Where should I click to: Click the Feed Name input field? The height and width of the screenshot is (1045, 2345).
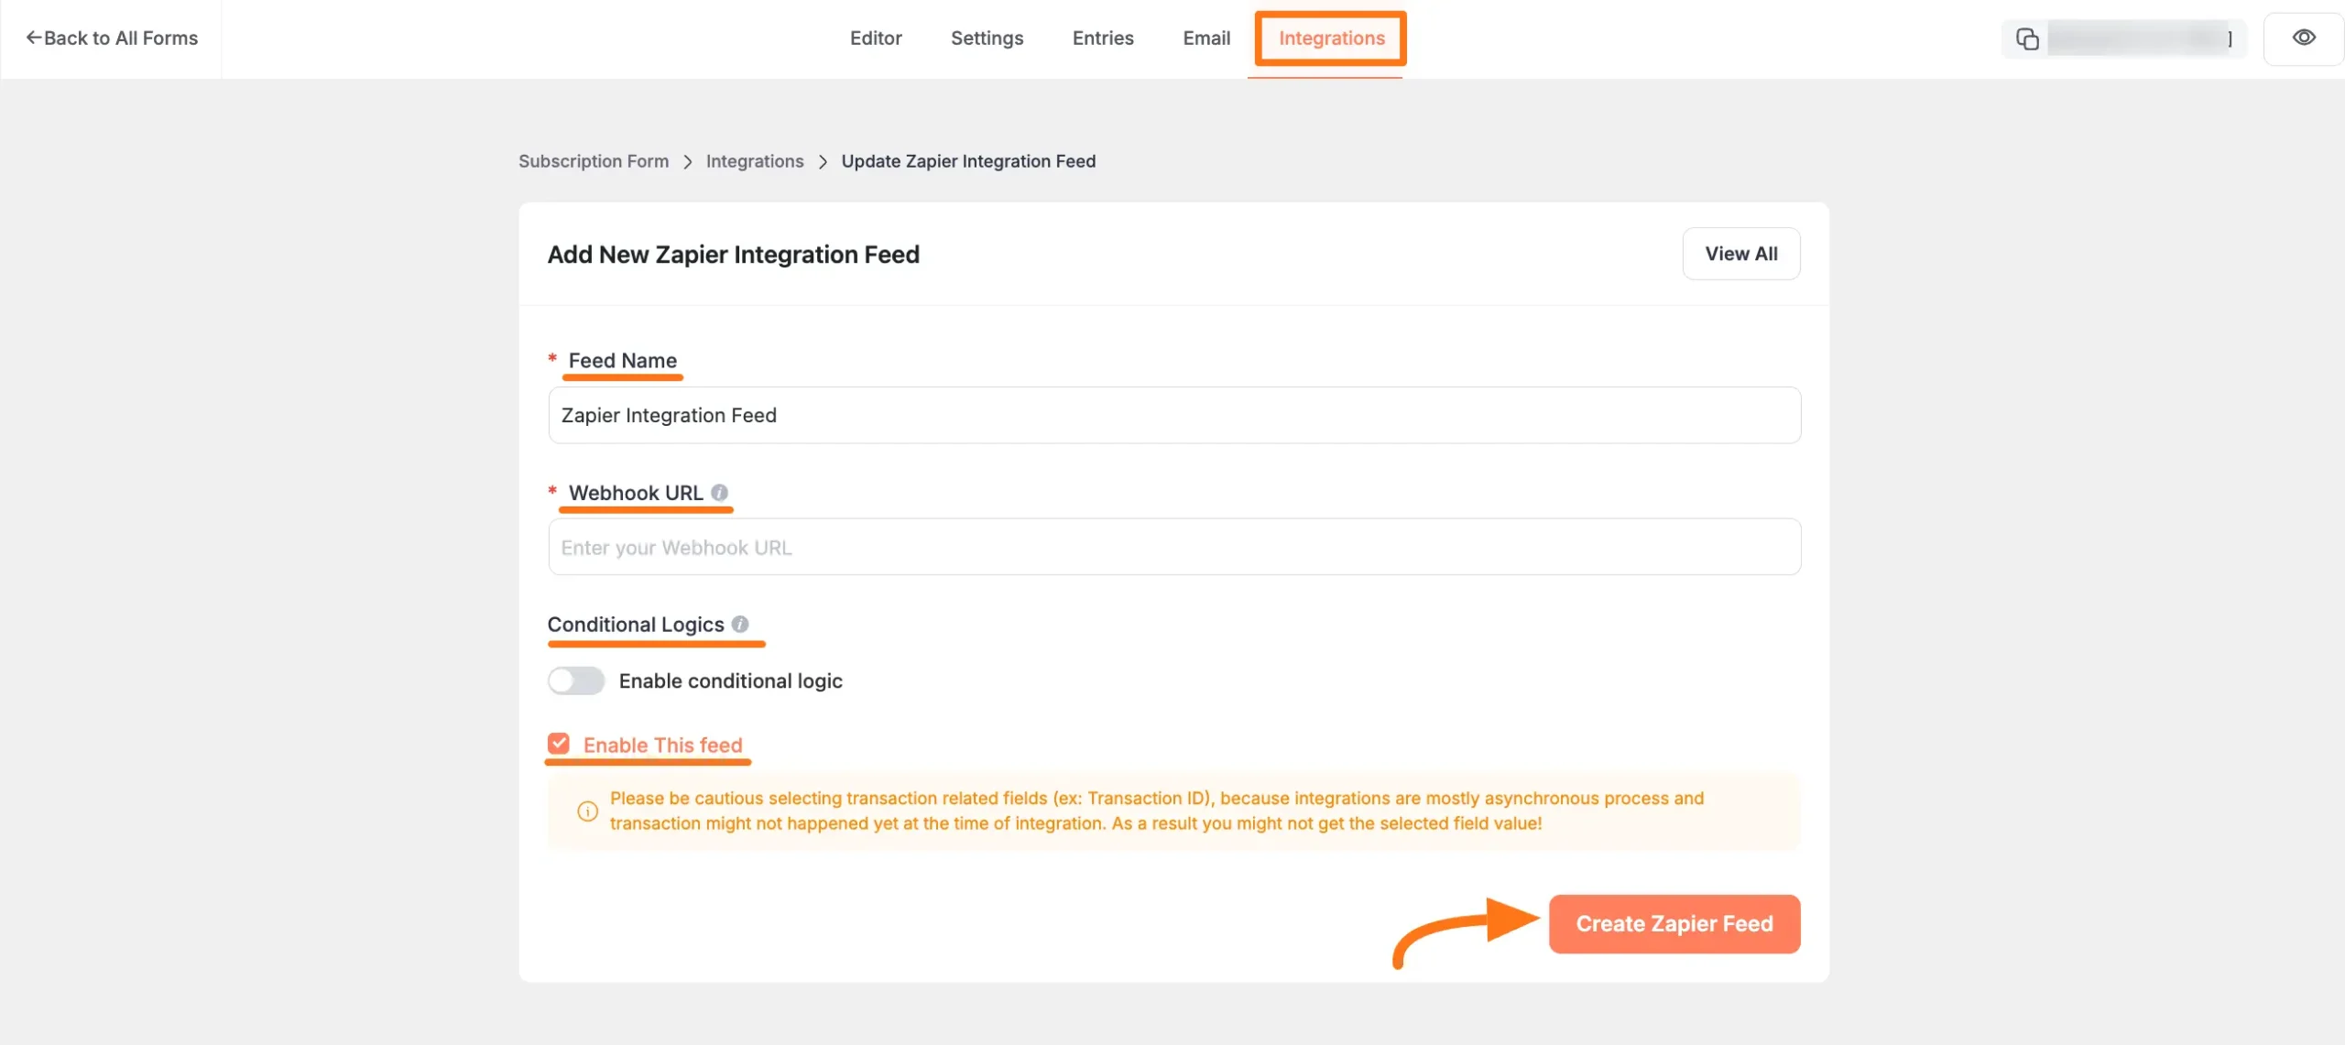pyautogui.click(x=1173, y=415)
